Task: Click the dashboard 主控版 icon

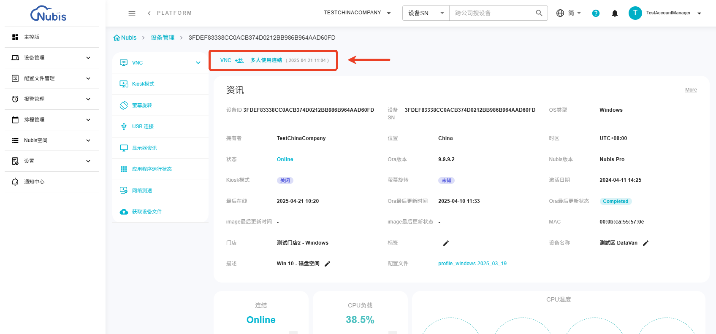Action: tap(15, 37)
